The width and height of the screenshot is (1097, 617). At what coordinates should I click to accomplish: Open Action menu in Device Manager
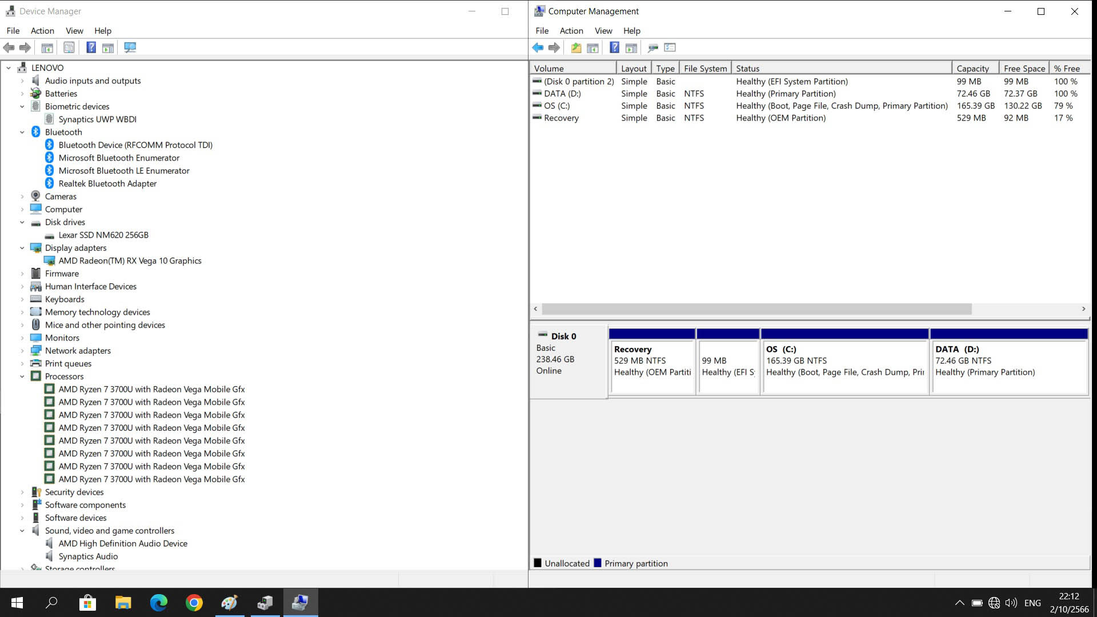[x=42, y=31]
